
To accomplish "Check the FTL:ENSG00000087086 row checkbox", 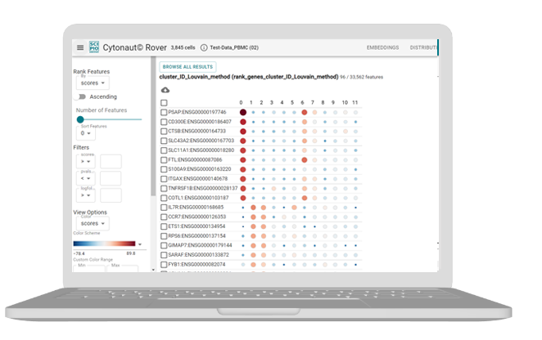I will tap(165, 160).
